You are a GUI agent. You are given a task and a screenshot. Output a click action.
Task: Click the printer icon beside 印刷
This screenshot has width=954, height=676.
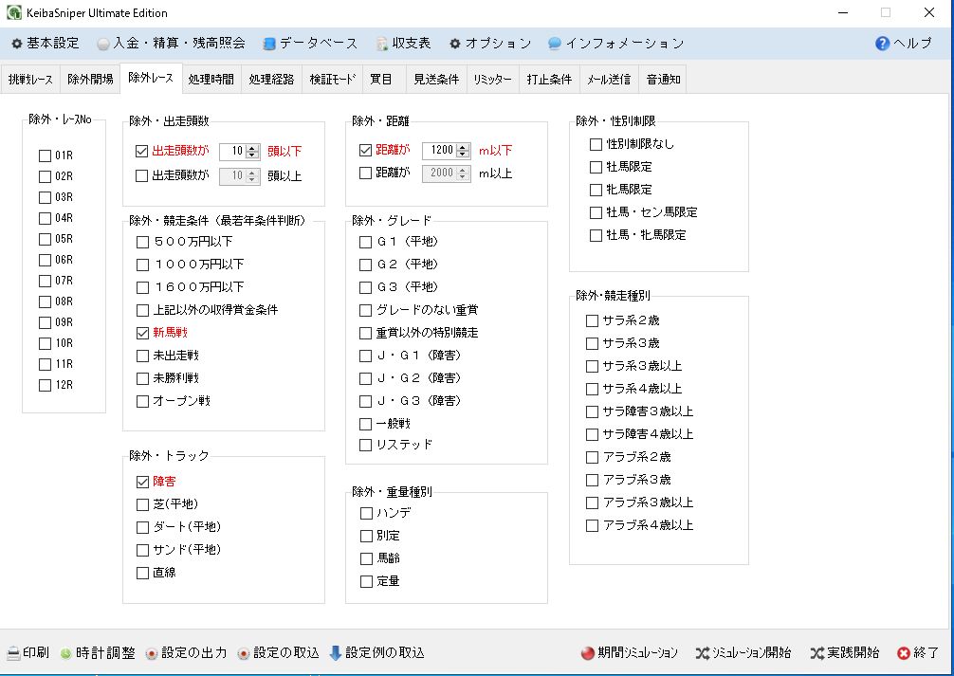tap(13, 653)
